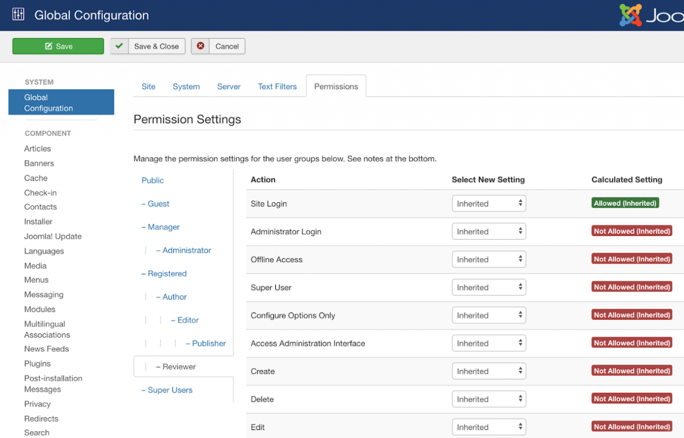Image resolution: width=684 pixels, height=438 pixels.
Task: Open the Delete setting dropdown
Action: point(489,399)
